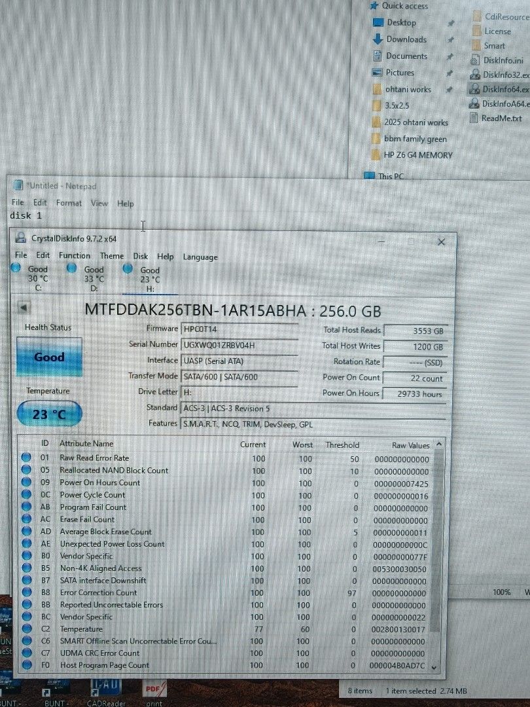Click the Raw Values column header
This screenshot has width=530, height=707.
[x=410, y=445]
